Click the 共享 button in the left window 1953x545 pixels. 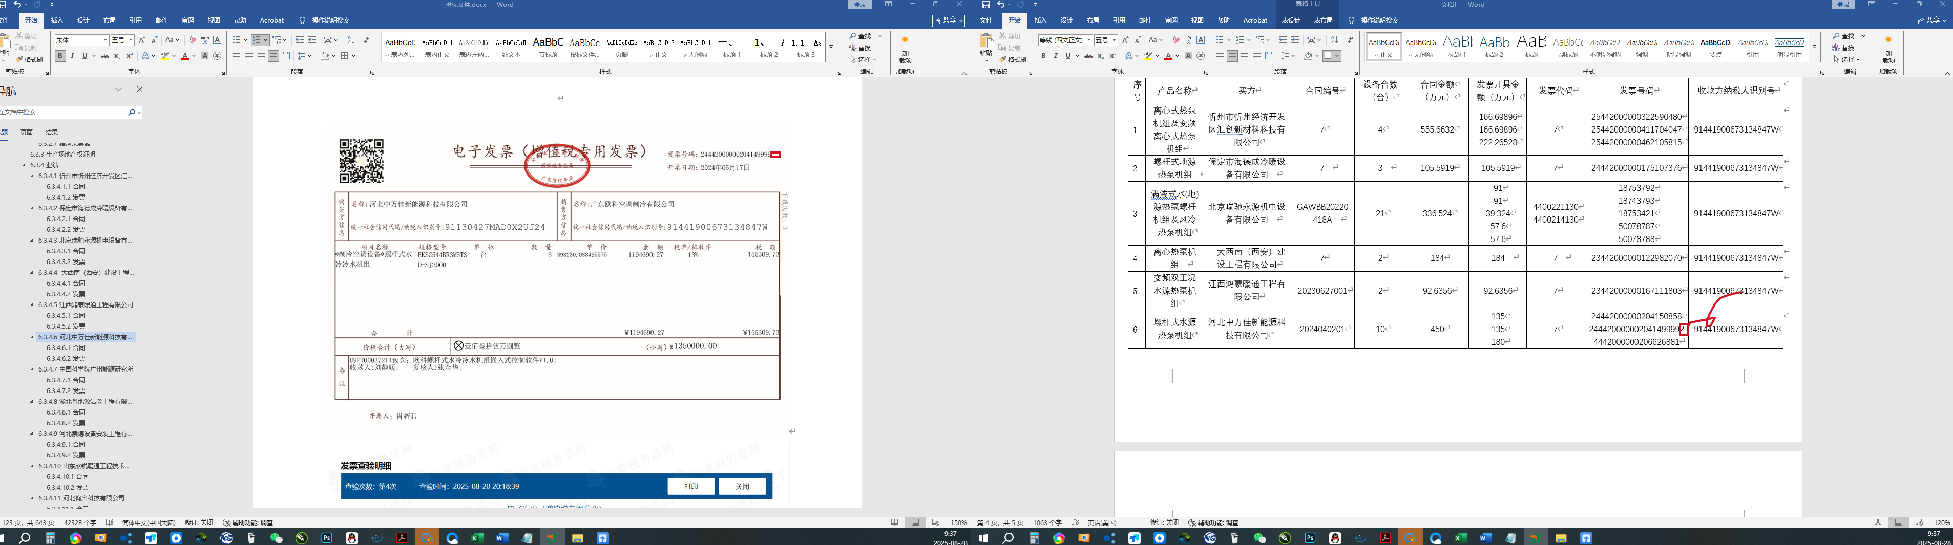click(x=949, y=20)
